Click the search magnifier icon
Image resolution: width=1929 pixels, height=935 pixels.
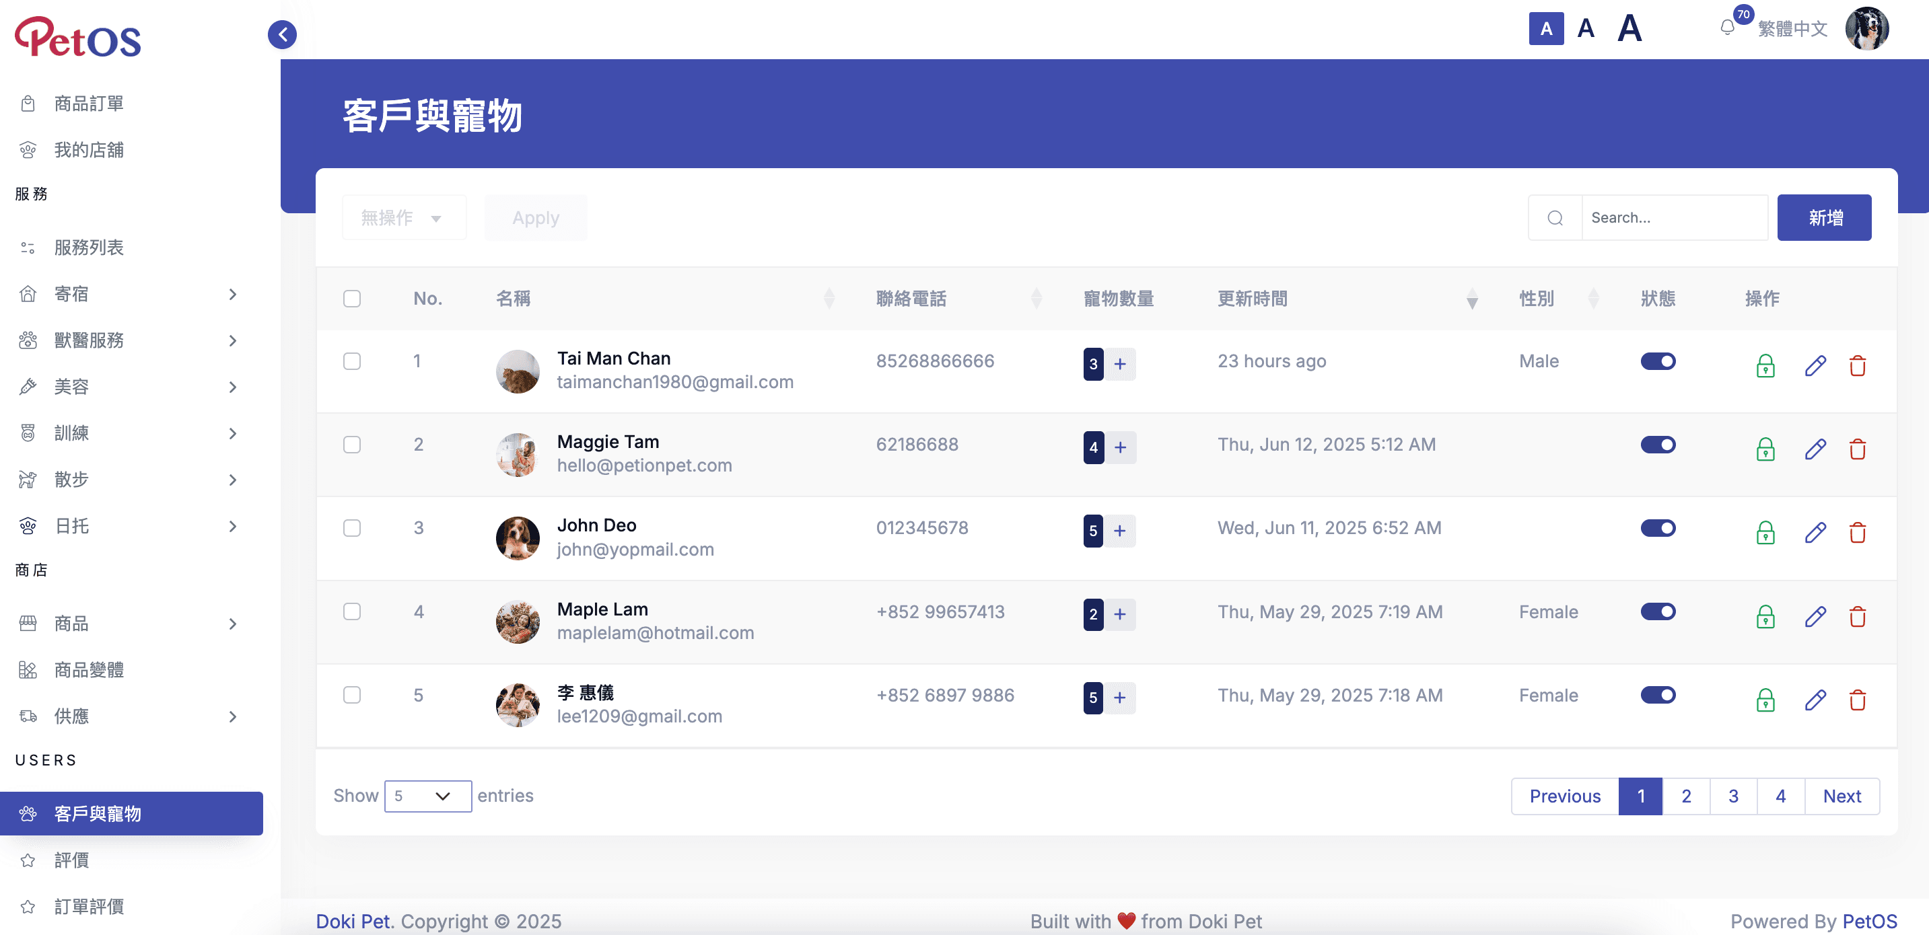click(1555, 218)
